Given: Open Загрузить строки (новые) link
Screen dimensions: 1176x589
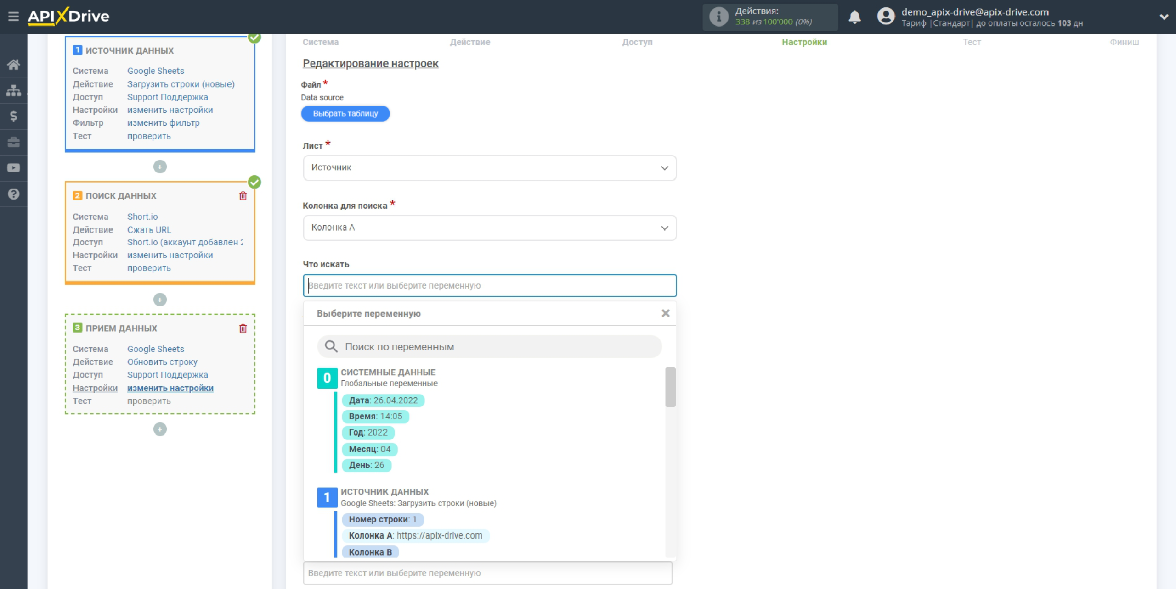Looking at the screenshot, I should [x=181, y=84].
